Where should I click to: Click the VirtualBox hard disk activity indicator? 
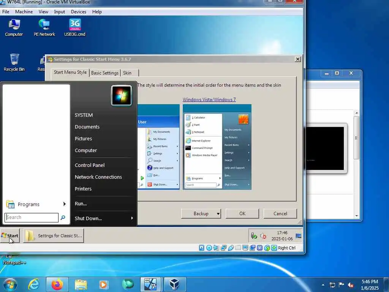202,248
